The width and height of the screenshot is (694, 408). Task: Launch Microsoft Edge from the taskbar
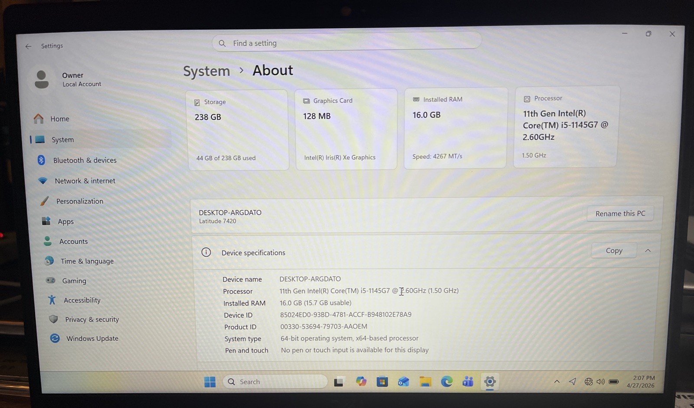(447, 381)
